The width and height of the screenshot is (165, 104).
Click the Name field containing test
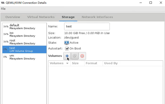87,26
